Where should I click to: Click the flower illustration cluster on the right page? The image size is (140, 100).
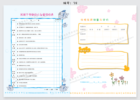click(119, 79)
